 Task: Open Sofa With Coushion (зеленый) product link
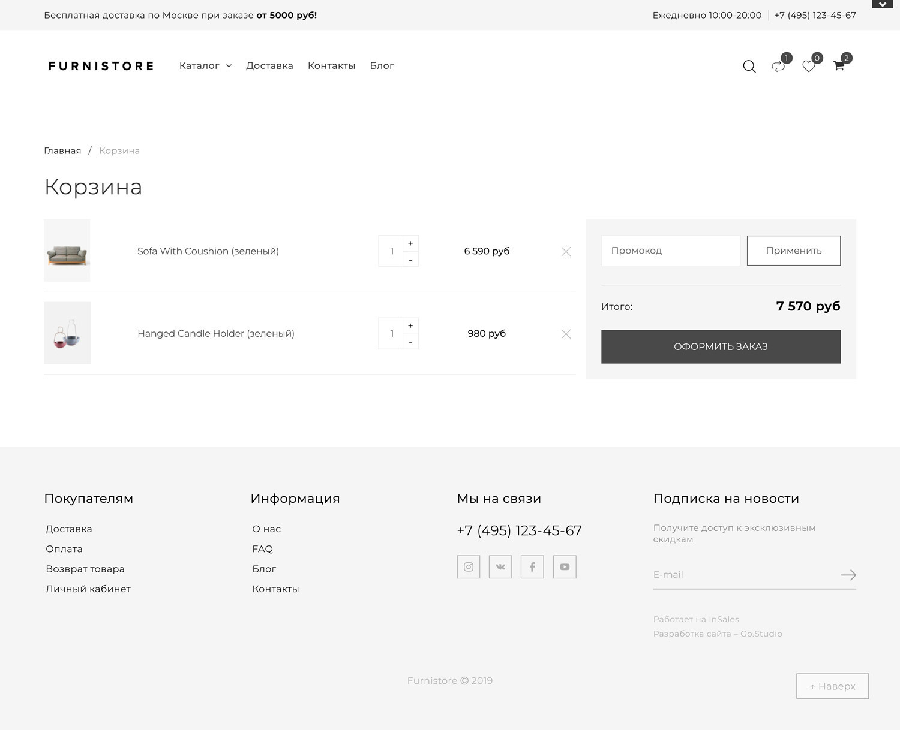click(208, 251)
